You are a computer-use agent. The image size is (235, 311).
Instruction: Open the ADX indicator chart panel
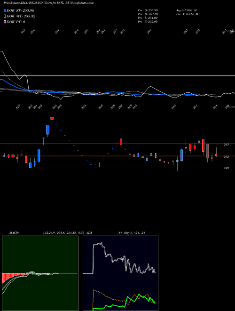click(x=120, y=273)
